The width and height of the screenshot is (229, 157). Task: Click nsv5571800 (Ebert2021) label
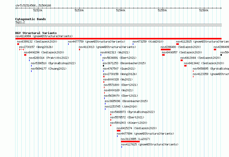point(121,85)
